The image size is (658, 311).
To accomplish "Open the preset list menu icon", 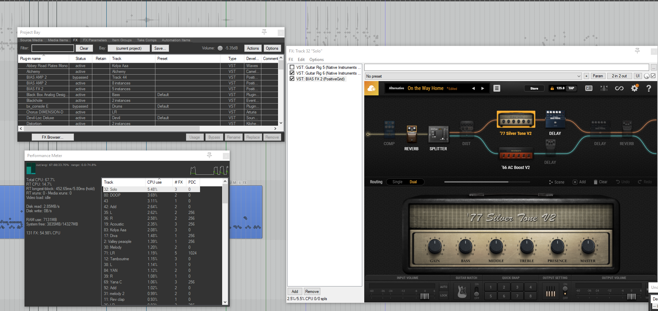I will point(497,89).
